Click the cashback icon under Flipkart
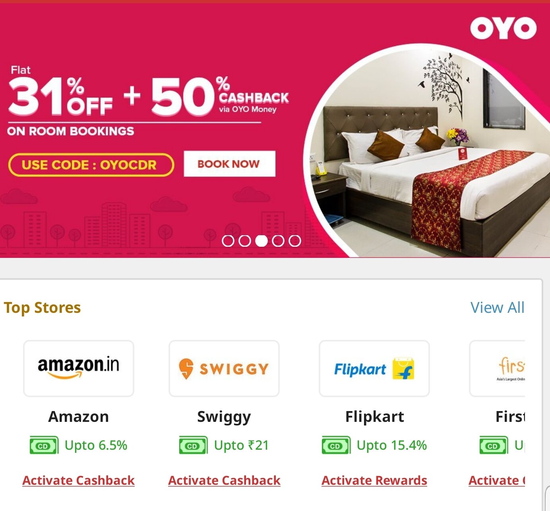The image size is (550, 511). 336,445
